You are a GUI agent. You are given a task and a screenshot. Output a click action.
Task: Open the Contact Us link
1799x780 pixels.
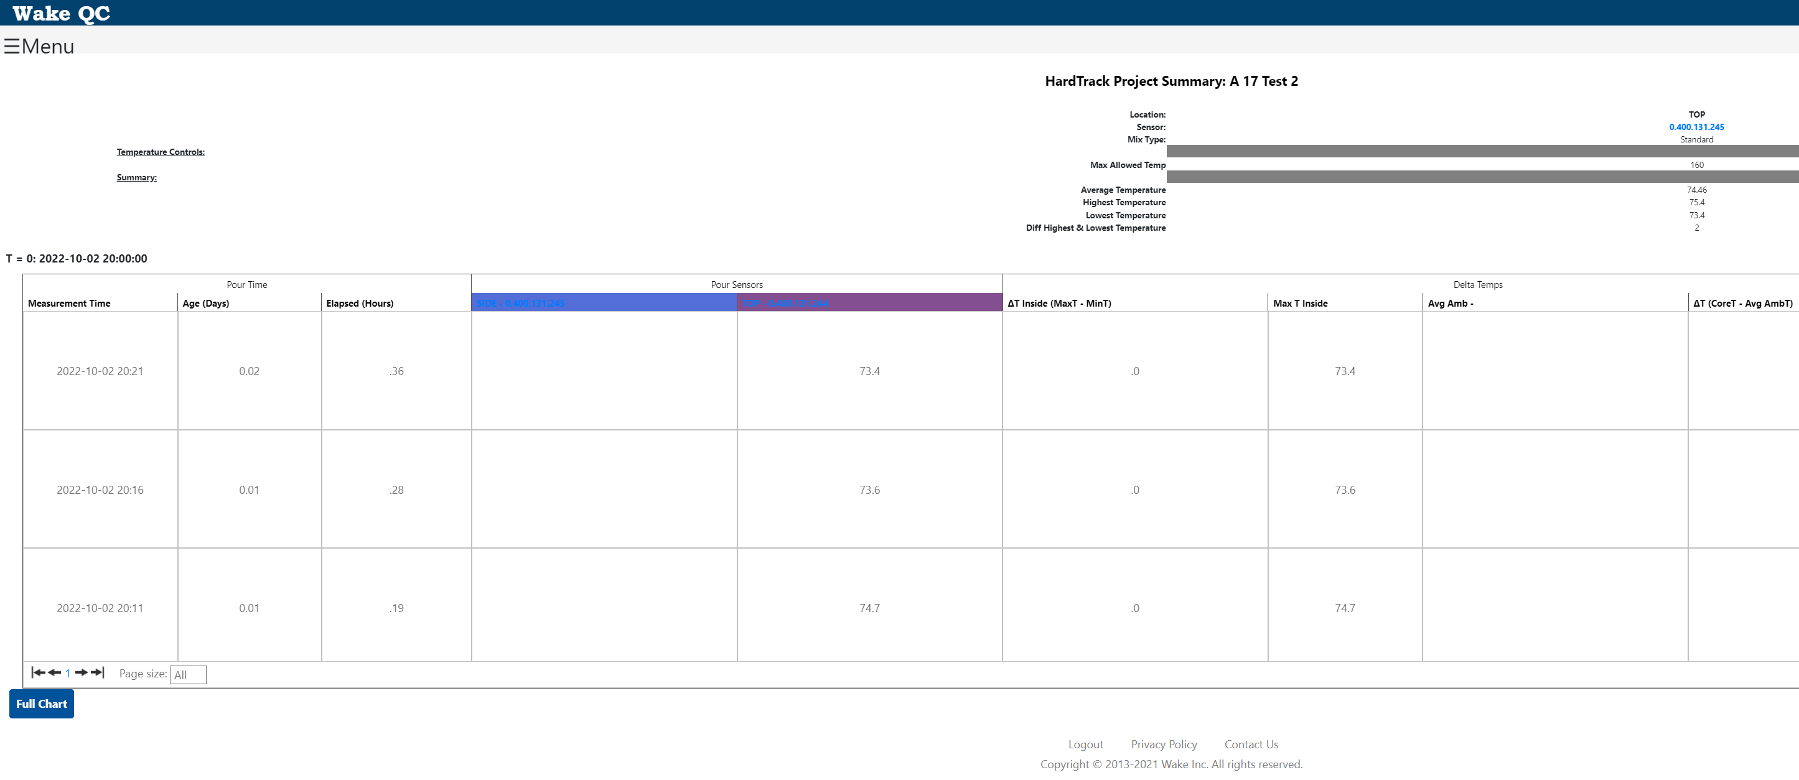click(1251, 745)
